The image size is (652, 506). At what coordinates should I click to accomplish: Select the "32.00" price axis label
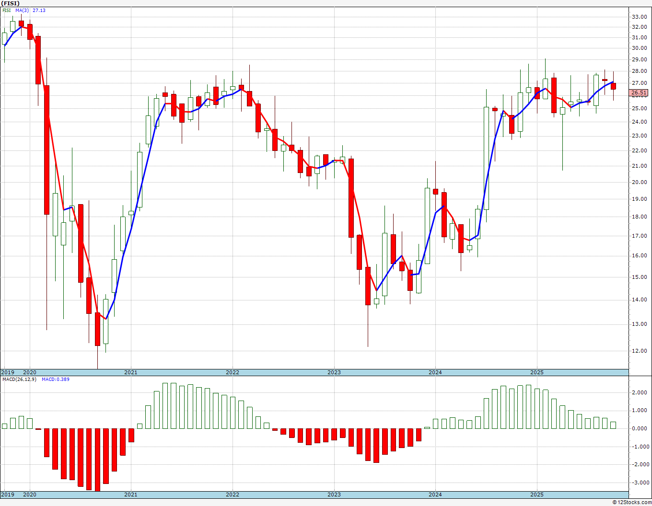tap(639, 27)
